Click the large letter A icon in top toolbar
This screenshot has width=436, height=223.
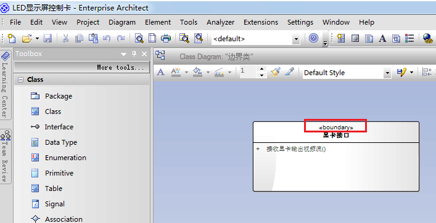pyautogui.click(x=382, y=38)
